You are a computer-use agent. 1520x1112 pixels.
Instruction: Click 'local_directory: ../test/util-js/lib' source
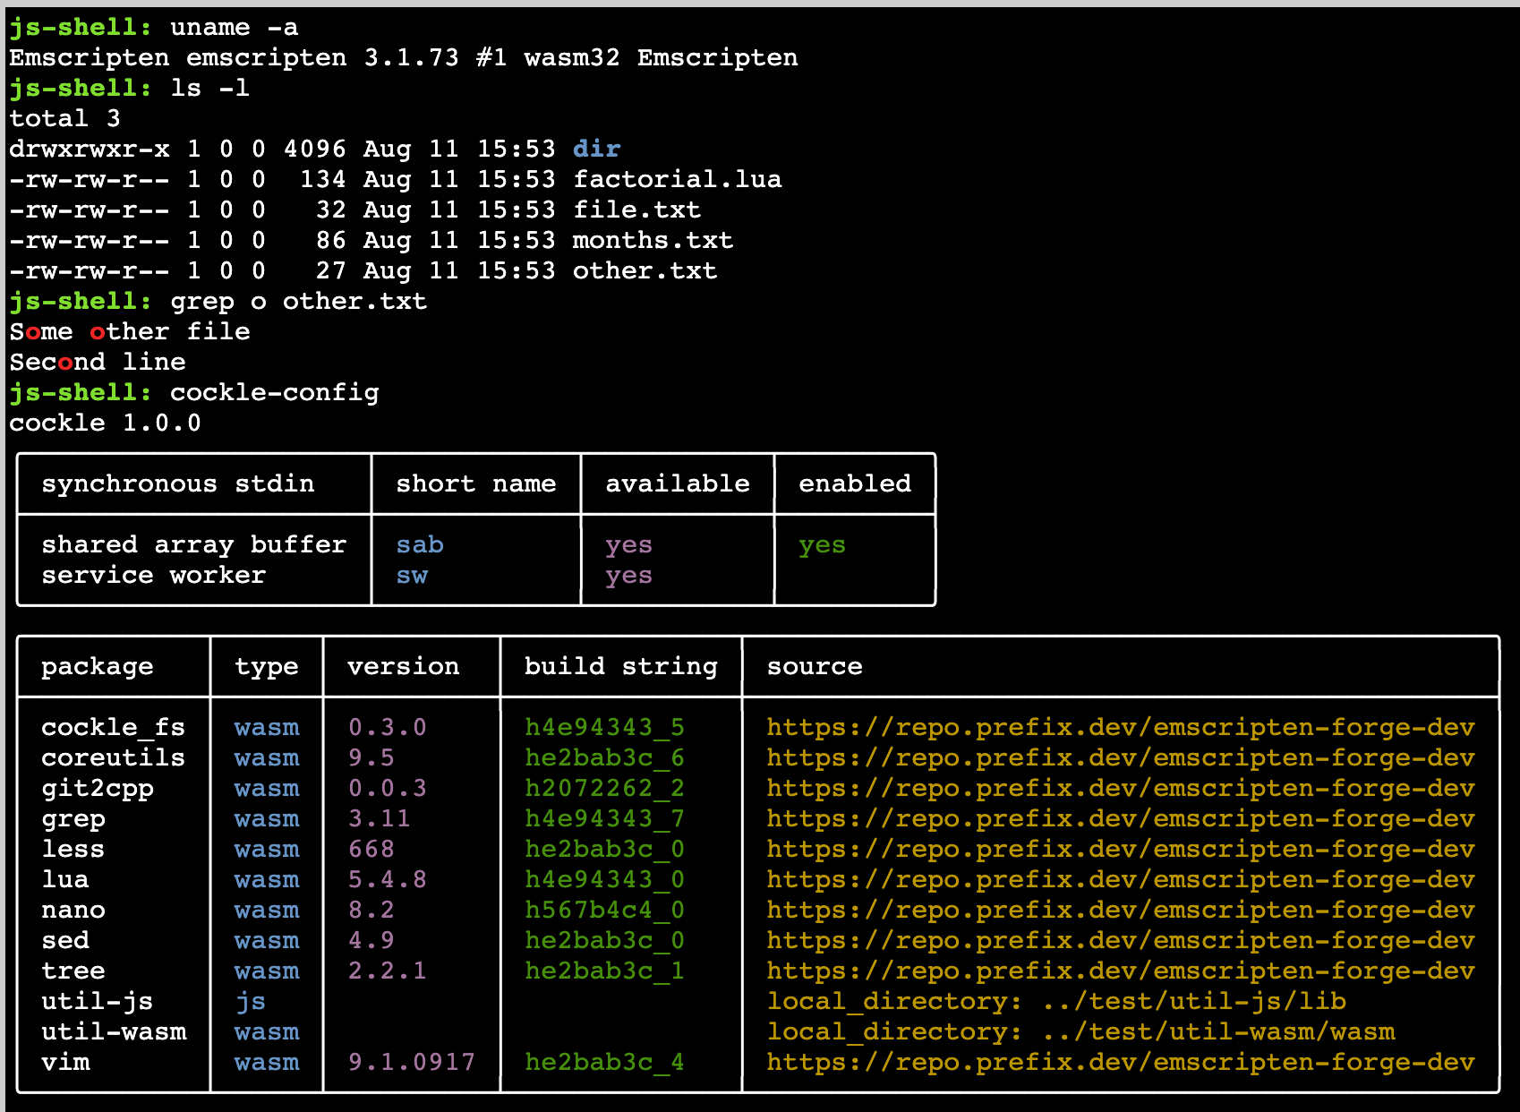1056,1002
